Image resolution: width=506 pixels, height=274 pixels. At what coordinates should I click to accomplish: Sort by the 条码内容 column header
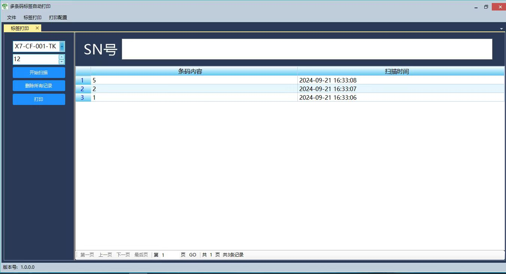click(x=194, y=71)
